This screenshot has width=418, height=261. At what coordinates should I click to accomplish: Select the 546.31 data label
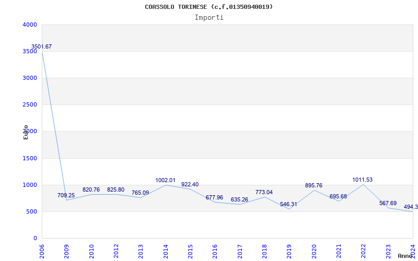pos(288,205)
